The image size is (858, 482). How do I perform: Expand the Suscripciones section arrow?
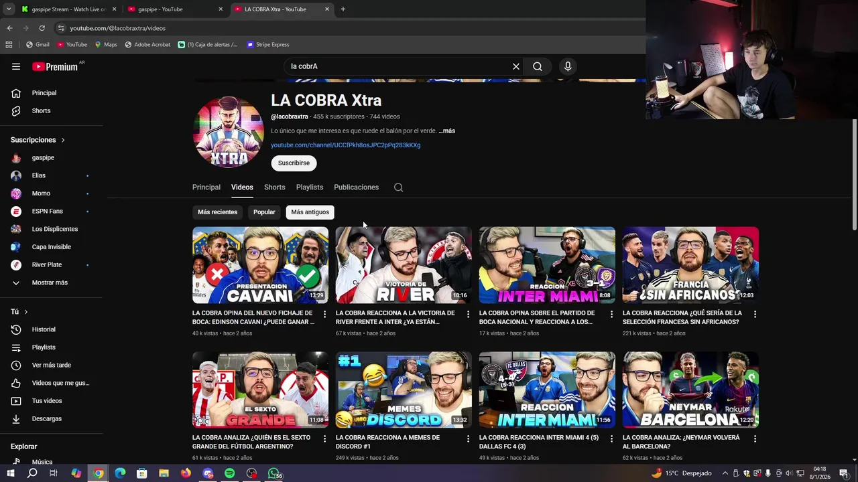63,140
